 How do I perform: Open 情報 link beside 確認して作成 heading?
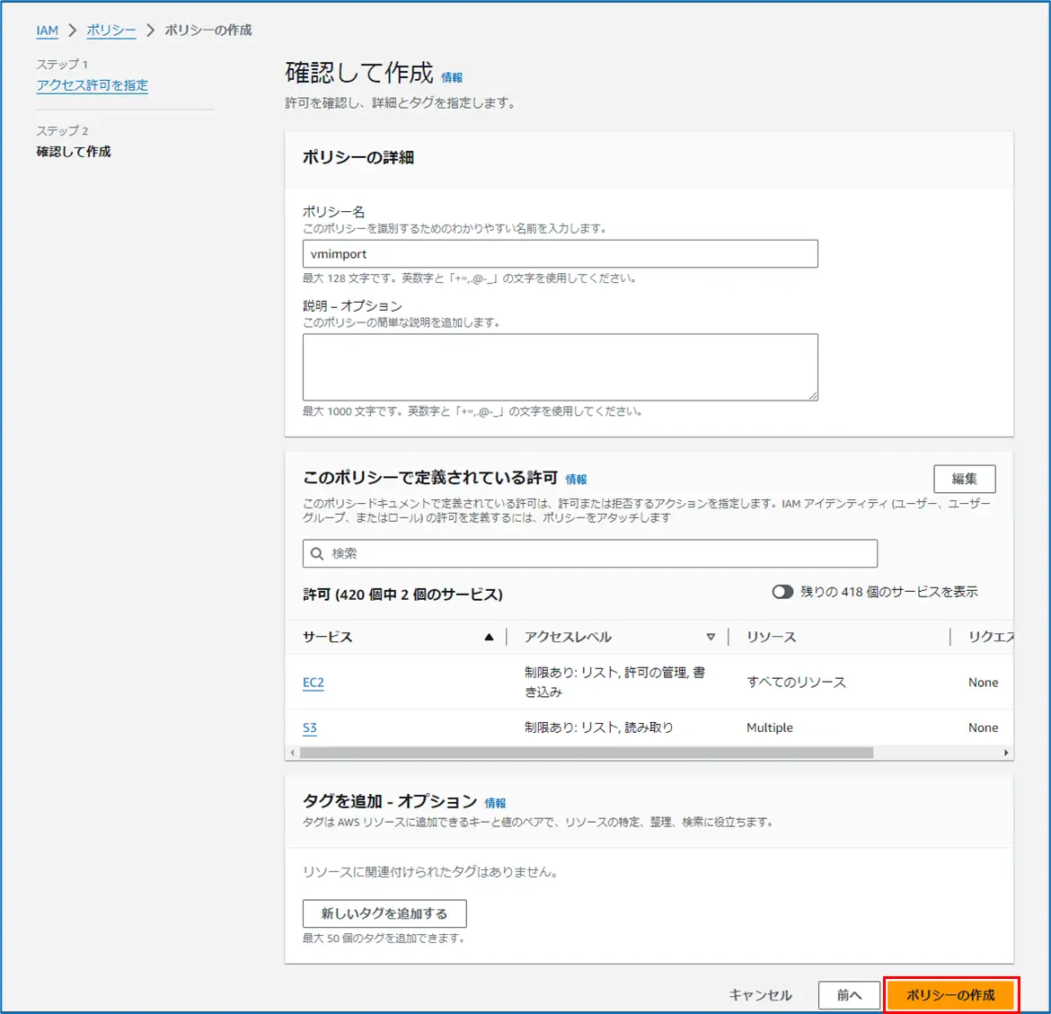(451, 77)
